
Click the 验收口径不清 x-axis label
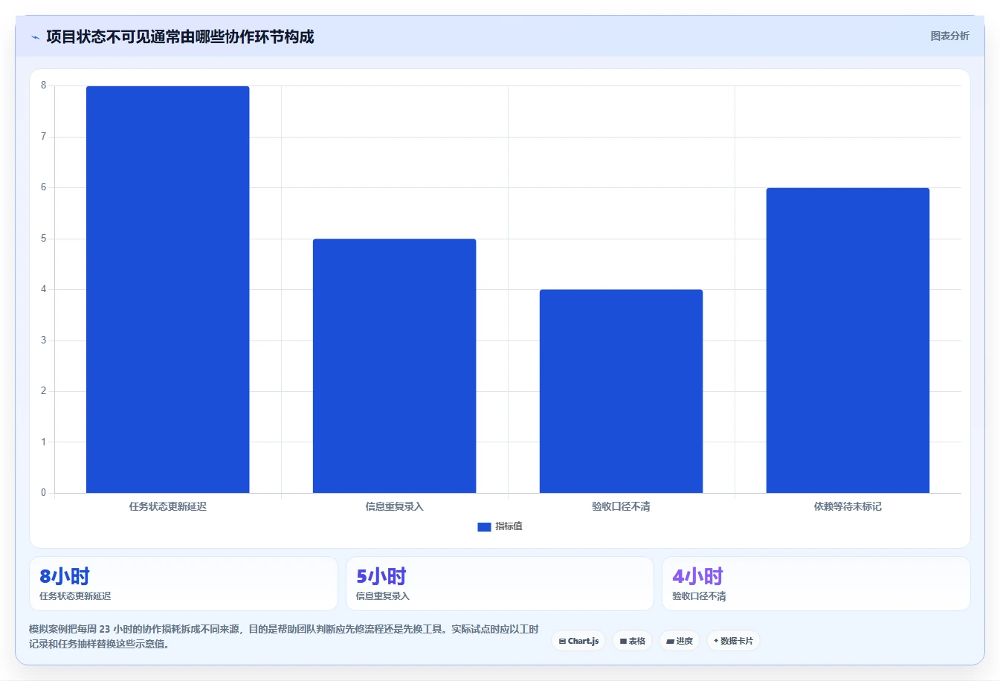pyautogui.click(x=621, y=506)
